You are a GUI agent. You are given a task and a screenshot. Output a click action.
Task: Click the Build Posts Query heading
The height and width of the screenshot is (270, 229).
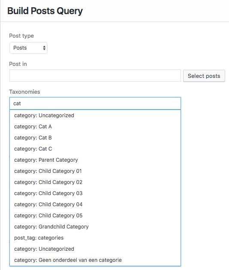click(45, 11)
